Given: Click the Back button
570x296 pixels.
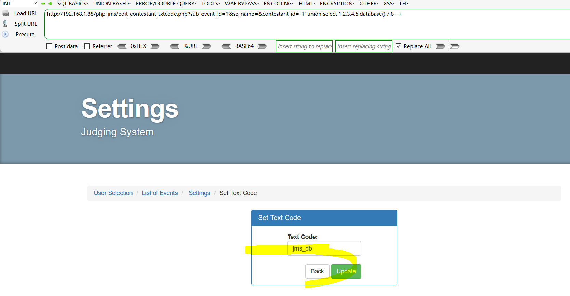Looking at the screenshot, I should click(317, 271).
